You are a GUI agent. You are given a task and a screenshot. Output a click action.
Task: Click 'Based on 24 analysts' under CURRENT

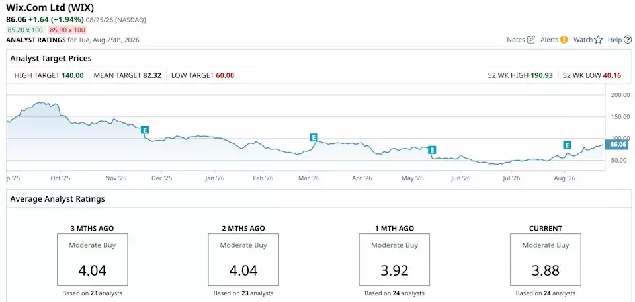point(546,293)
